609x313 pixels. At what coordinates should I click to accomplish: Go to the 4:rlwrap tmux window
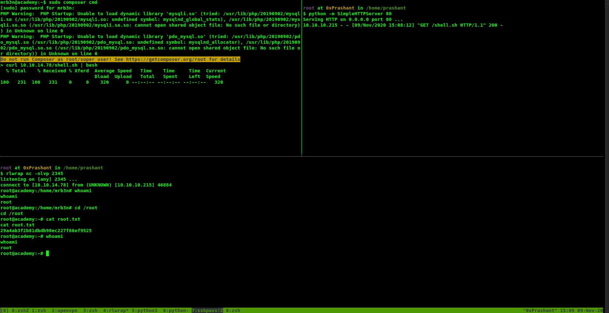coord(116,310)
